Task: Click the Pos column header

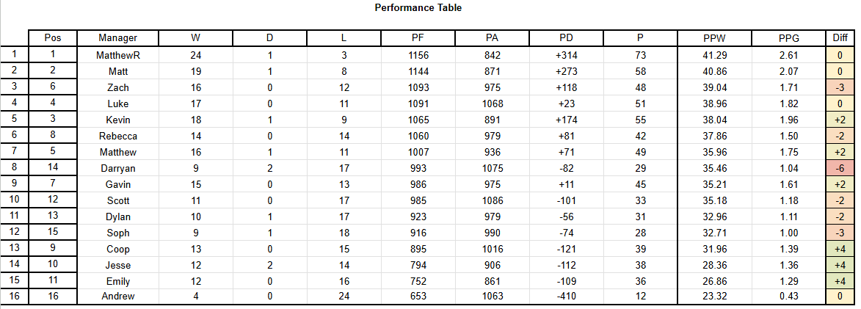Action: point(53,38)
